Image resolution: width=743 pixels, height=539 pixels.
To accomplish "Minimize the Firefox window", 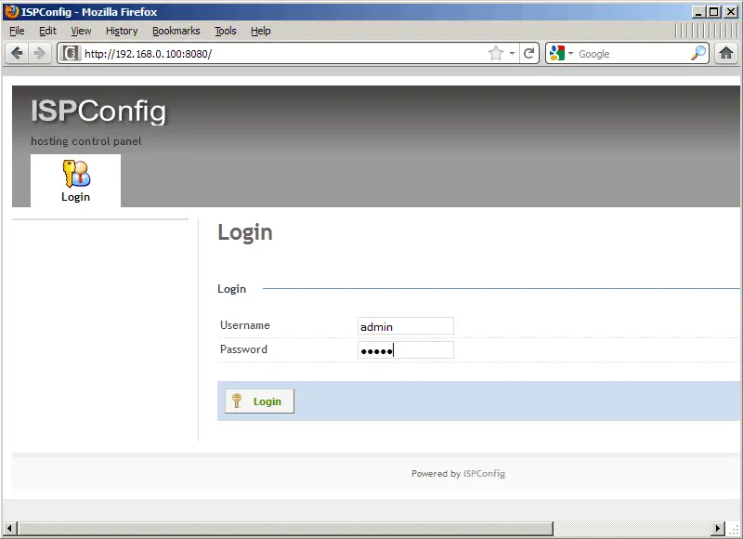I will pos(697,11).
